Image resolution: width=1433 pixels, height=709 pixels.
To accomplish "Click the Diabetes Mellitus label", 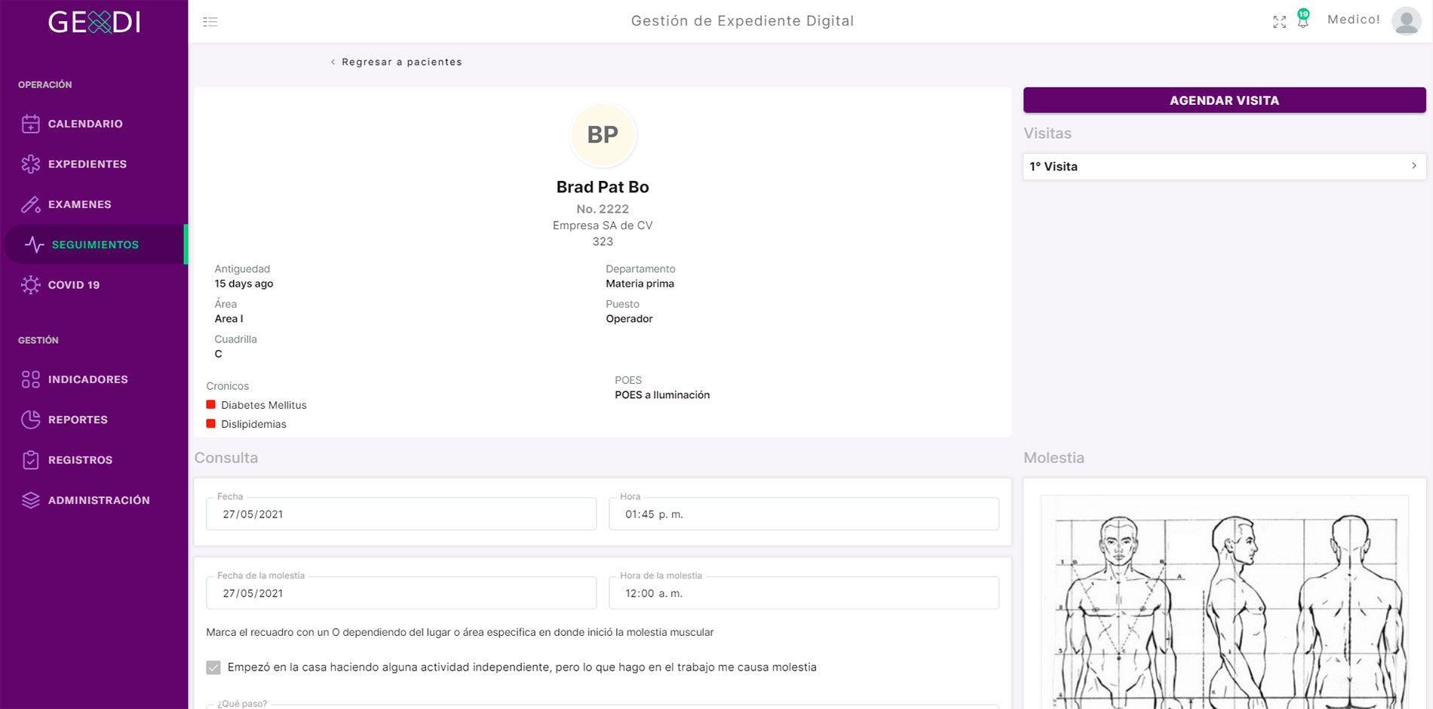I will (x=264, y=405).
